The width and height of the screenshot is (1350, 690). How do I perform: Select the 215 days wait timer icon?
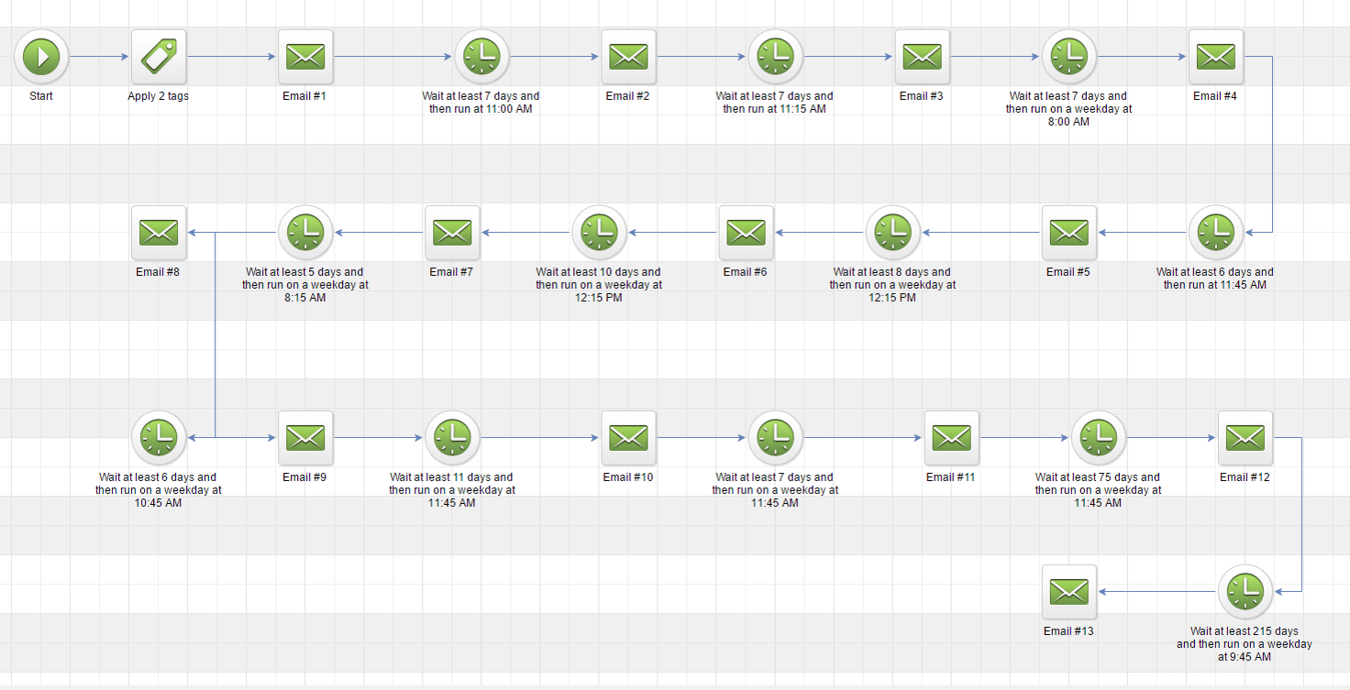click(x=1245, y=592)
